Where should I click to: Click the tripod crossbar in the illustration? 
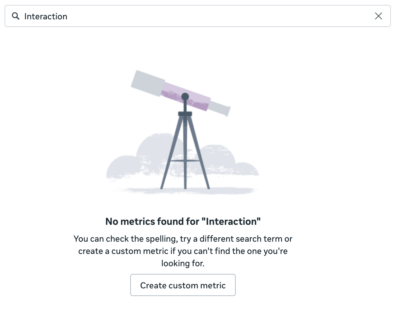coord(185,160)
